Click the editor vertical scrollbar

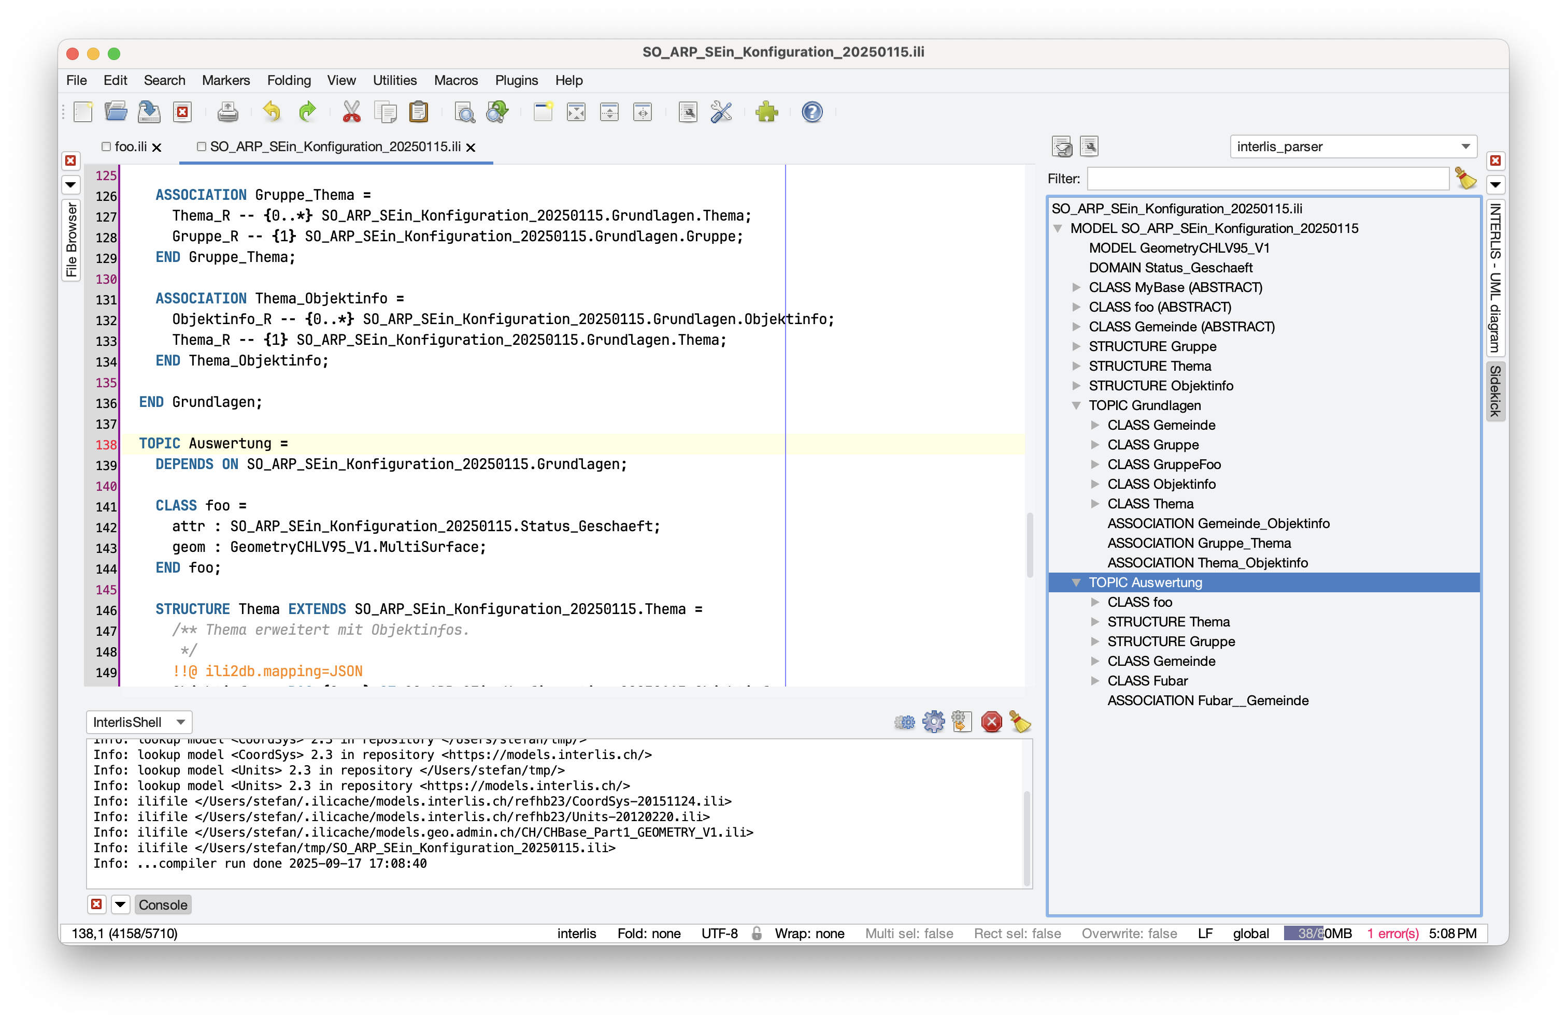[x=1030, y=546]
